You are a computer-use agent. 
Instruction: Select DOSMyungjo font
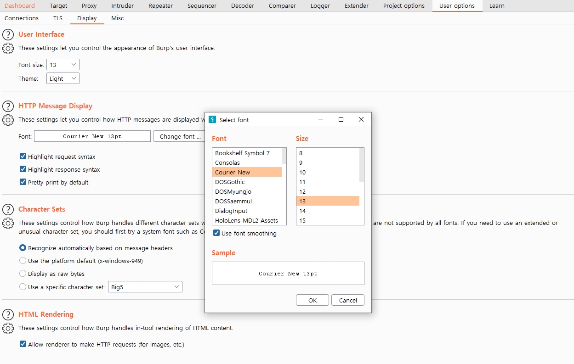point(247,191)
